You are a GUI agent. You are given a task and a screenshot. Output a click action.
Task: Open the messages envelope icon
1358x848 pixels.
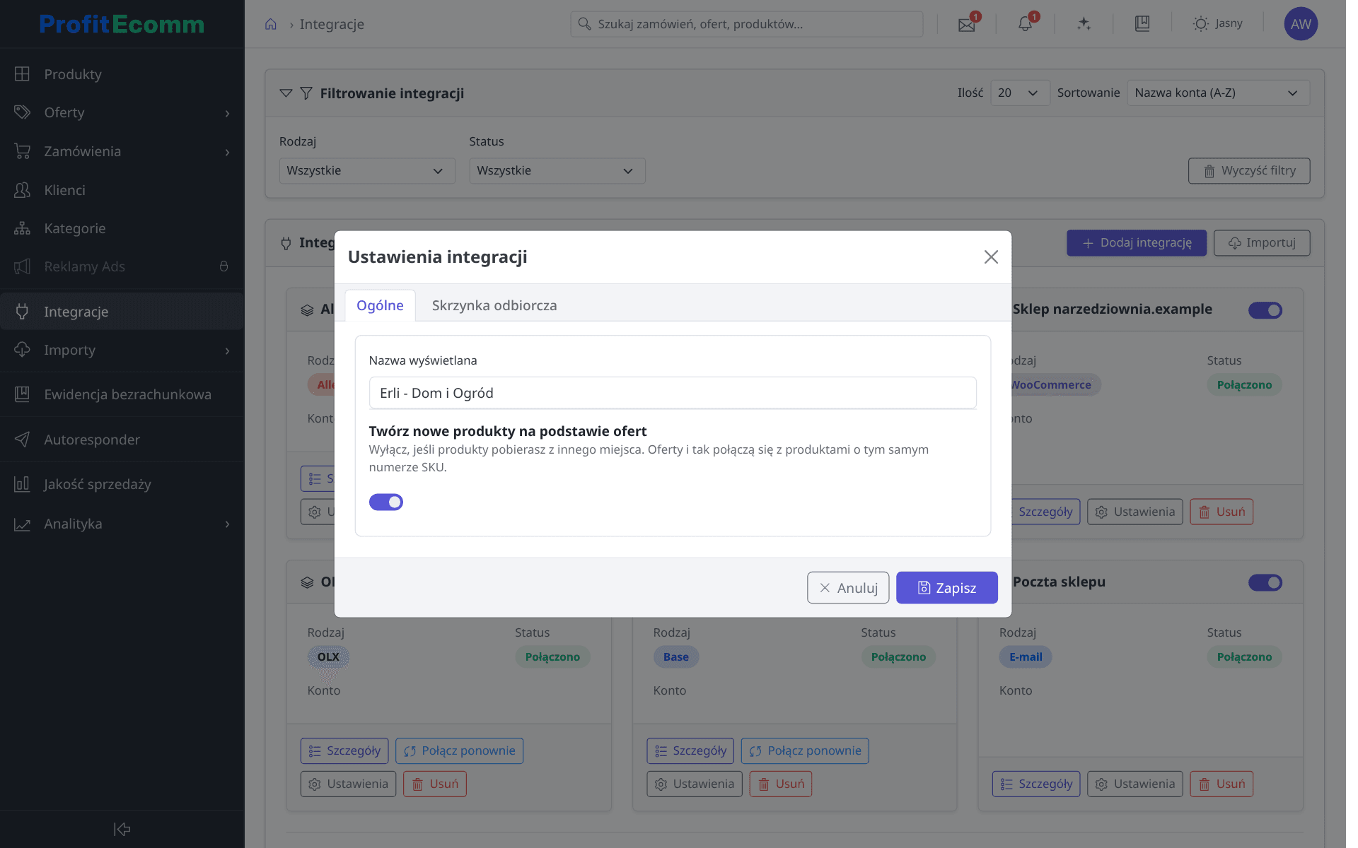pyautogui.click(x=966, y=24)
